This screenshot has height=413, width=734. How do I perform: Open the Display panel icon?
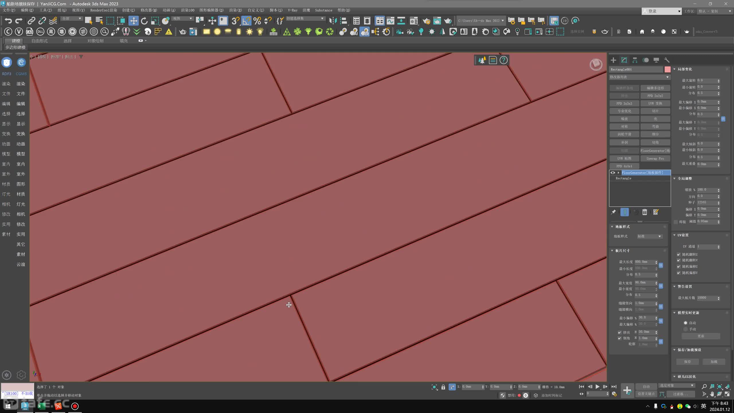pyautogui.click(x=656, y=60)
